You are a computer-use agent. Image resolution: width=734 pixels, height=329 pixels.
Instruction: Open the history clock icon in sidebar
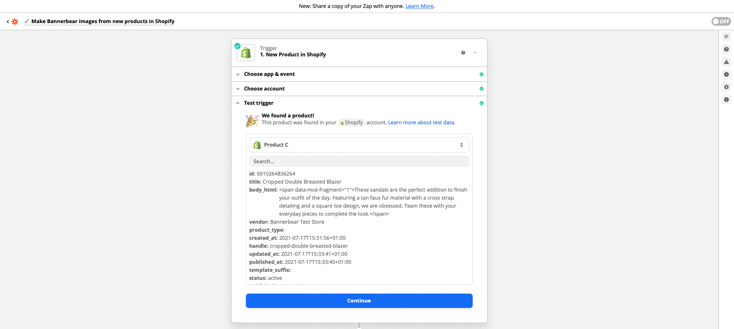(726, 74)
